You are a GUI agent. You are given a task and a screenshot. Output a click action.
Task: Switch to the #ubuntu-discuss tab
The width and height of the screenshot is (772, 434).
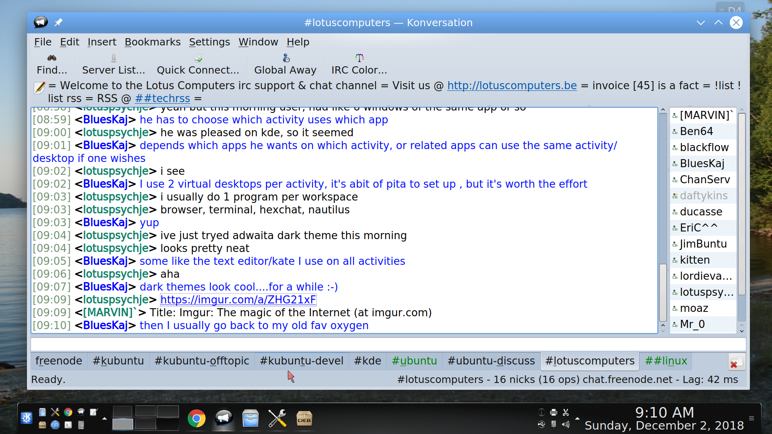coord(491,361)
